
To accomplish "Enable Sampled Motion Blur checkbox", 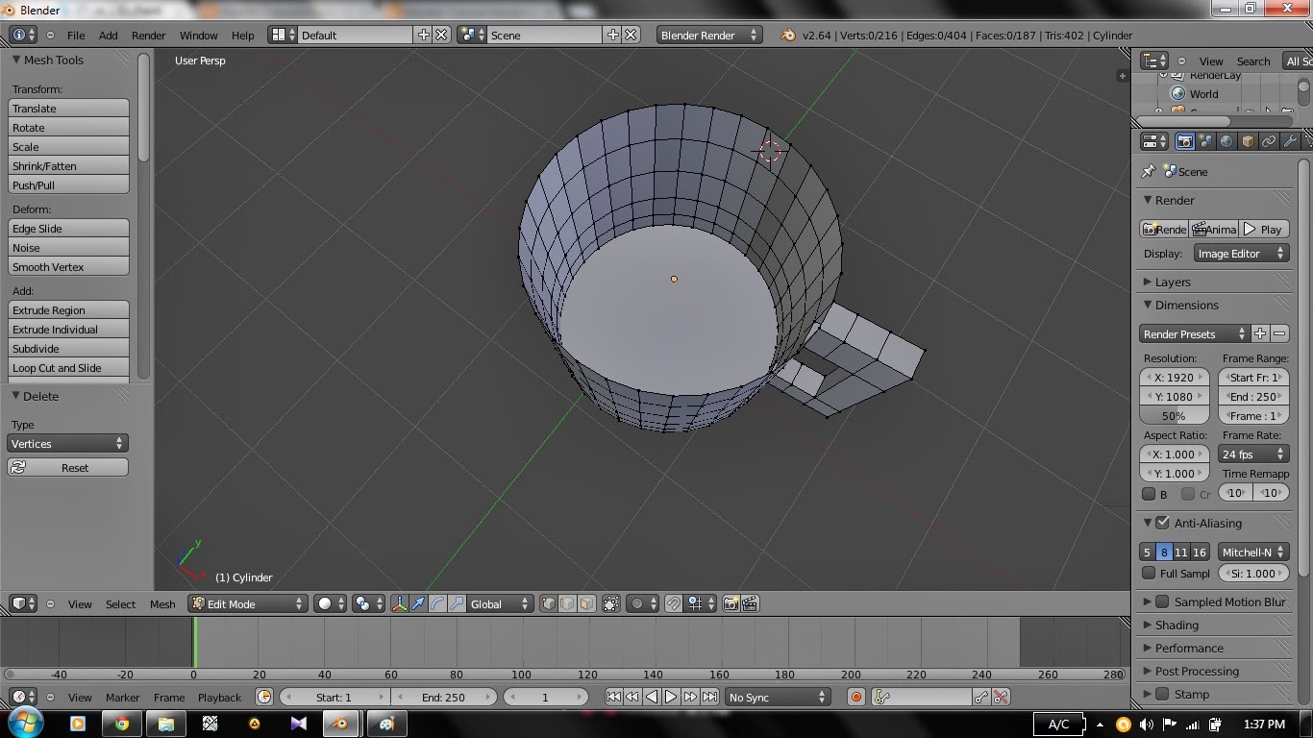I will click(1162, 602).
